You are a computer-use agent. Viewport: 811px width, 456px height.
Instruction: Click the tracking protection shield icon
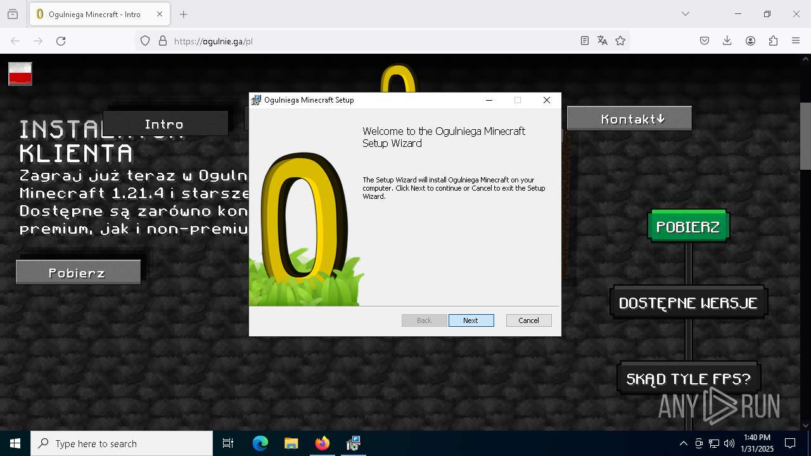145,41
